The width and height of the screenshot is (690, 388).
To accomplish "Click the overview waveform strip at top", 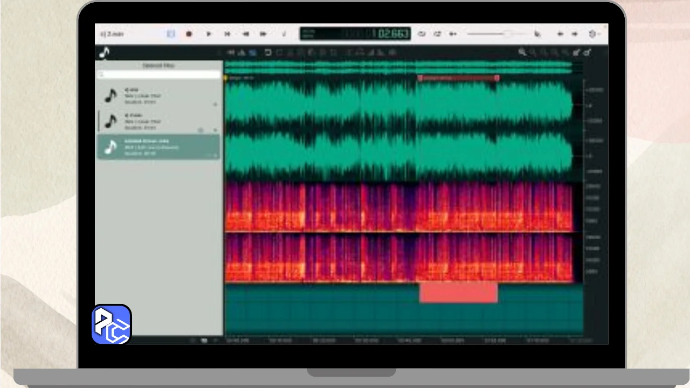I will pyautogui.click(x=398, y=67).
